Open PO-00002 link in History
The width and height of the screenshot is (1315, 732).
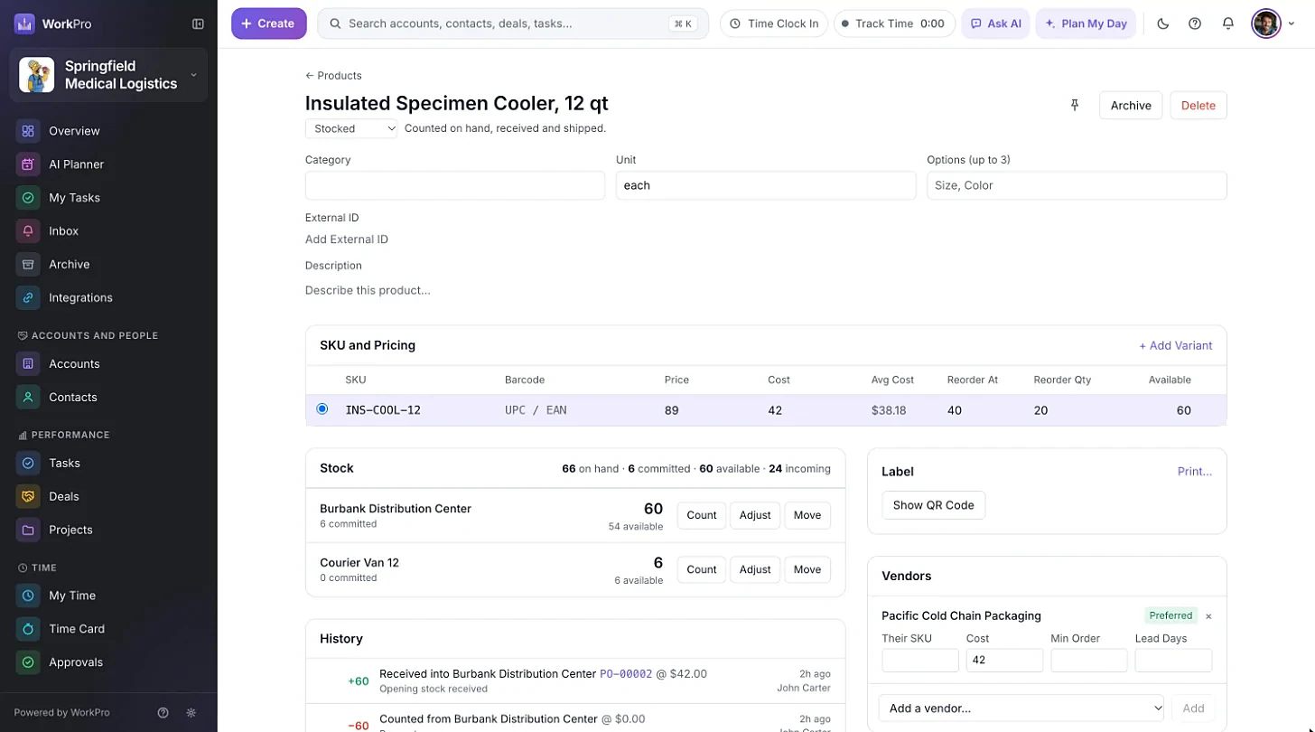point(626,674)
